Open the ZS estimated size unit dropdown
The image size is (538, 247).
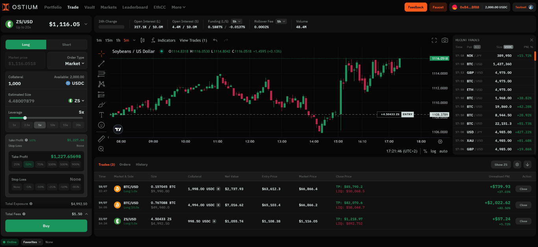coord(76,101)
